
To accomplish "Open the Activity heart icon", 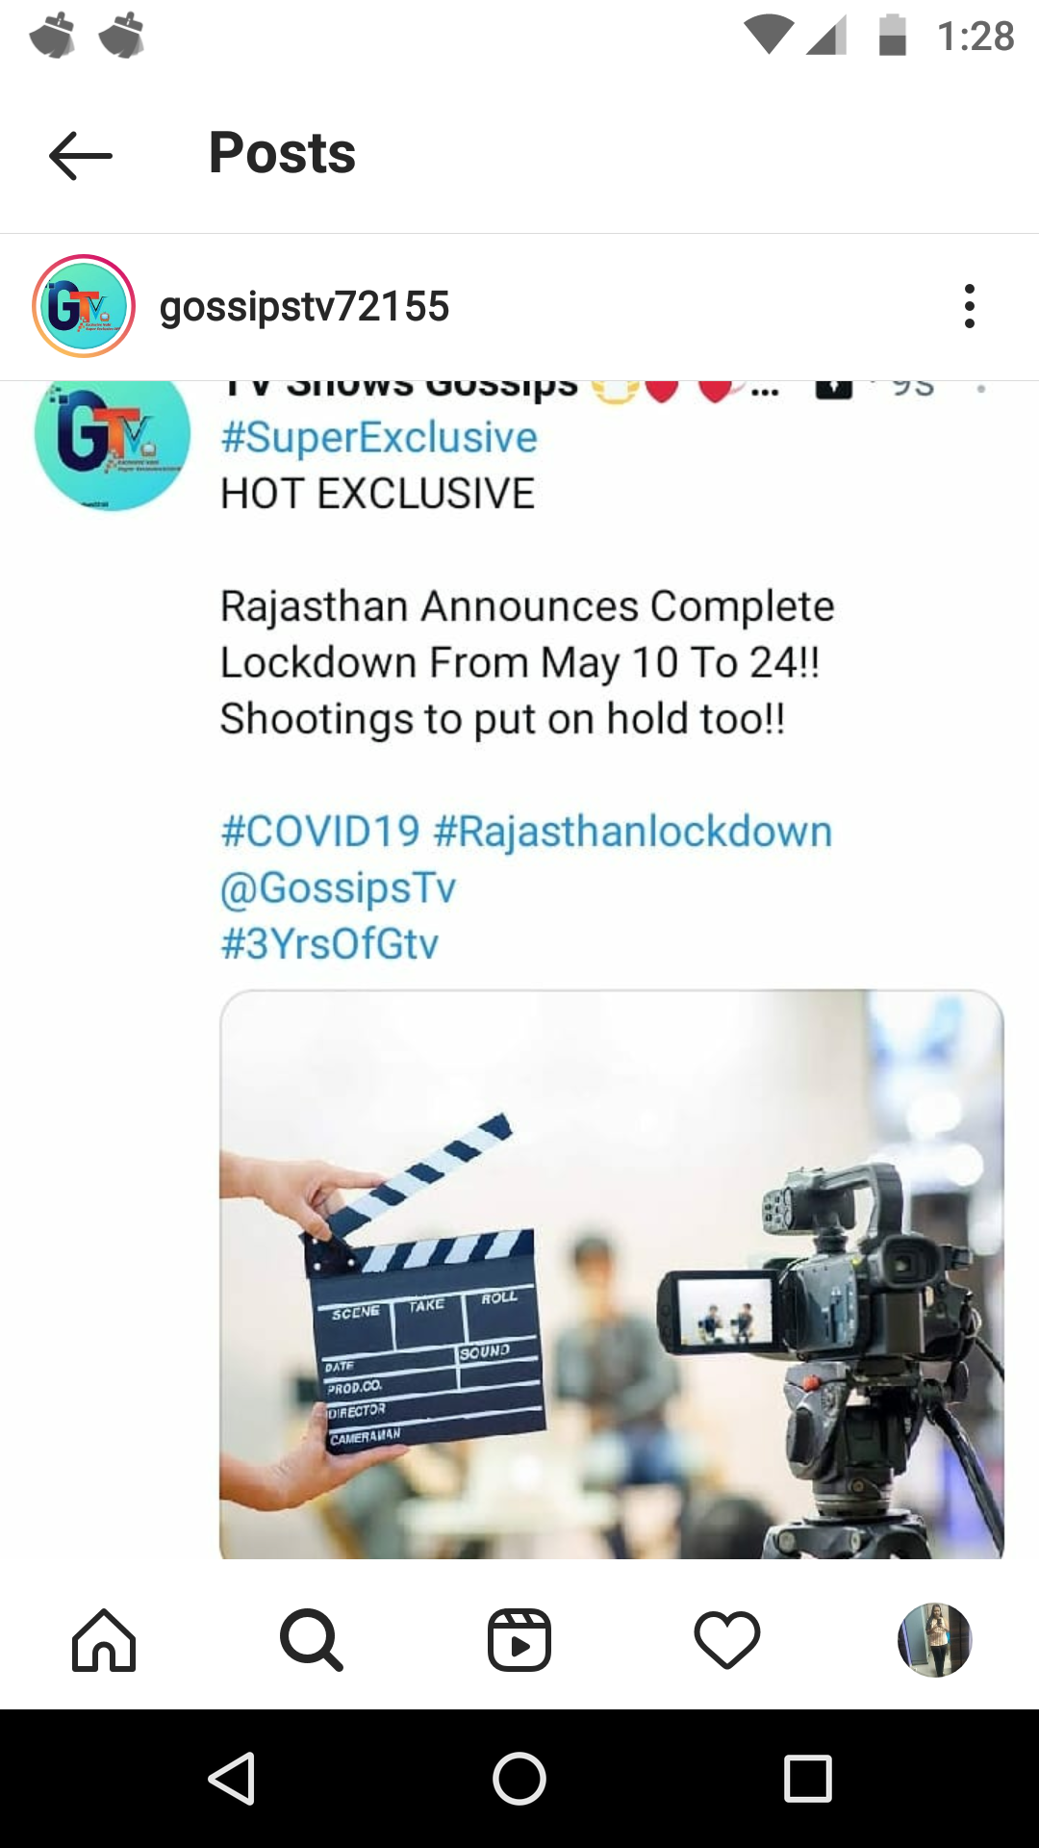I will 727,1640.
